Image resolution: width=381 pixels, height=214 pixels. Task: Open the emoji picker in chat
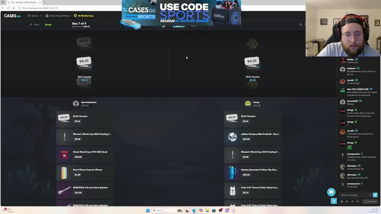(x=370, y=195)
